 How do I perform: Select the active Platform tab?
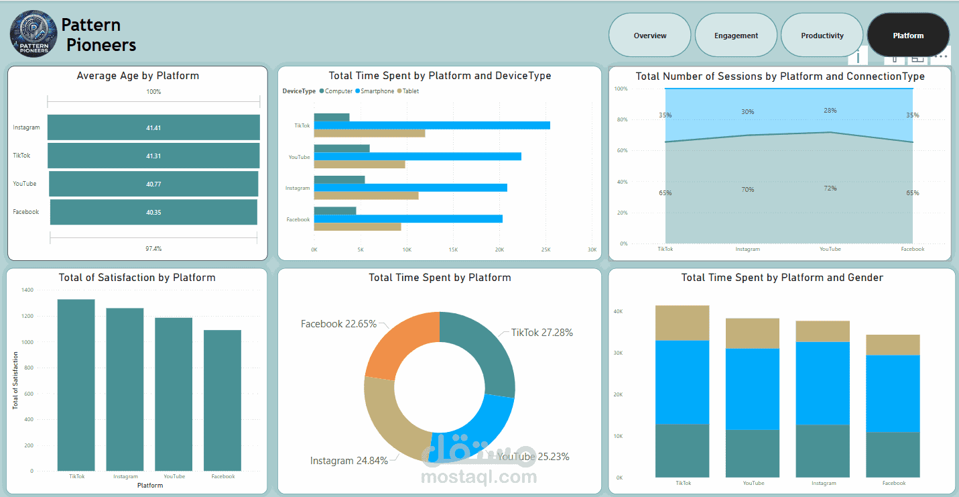(x=908, y=36)
